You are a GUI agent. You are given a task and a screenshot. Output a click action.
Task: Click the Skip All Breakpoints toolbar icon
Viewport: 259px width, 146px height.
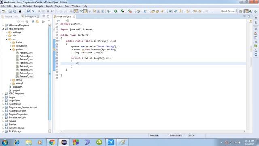(33, 11)
